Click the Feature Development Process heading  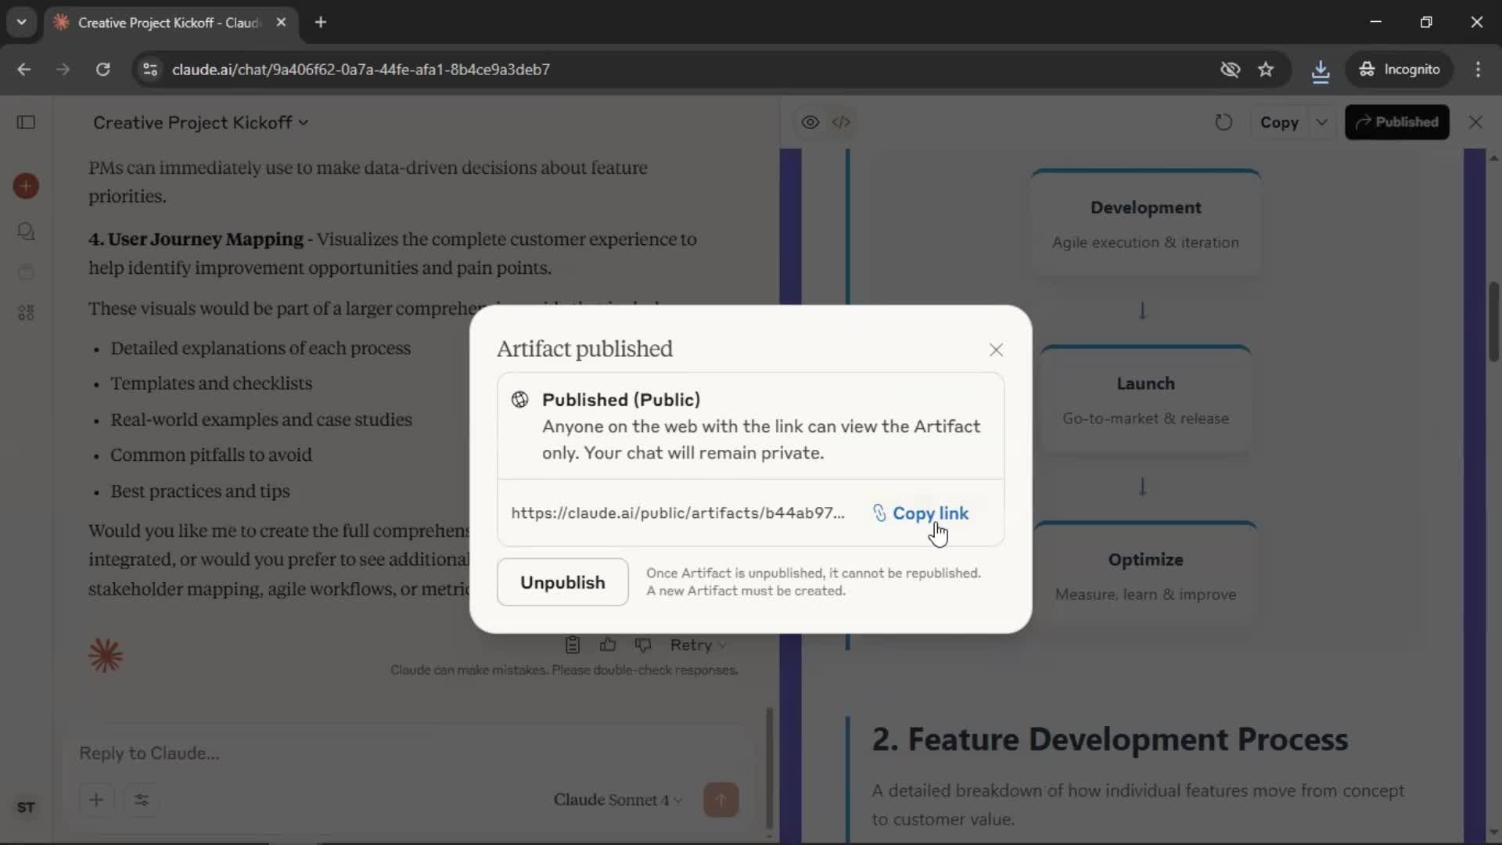[x=1110, y=739]
